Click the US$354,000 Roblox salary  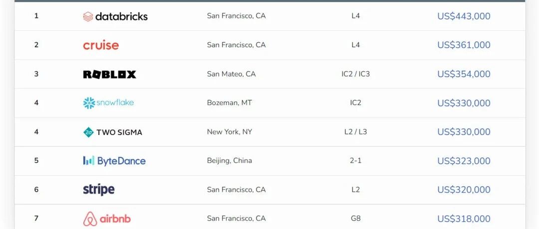[x=464, y=74]
